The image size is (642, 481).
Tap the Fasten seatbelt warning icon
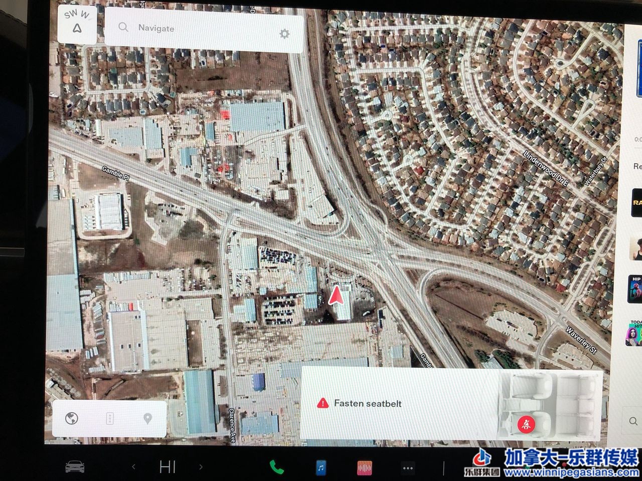coord(323,403)
